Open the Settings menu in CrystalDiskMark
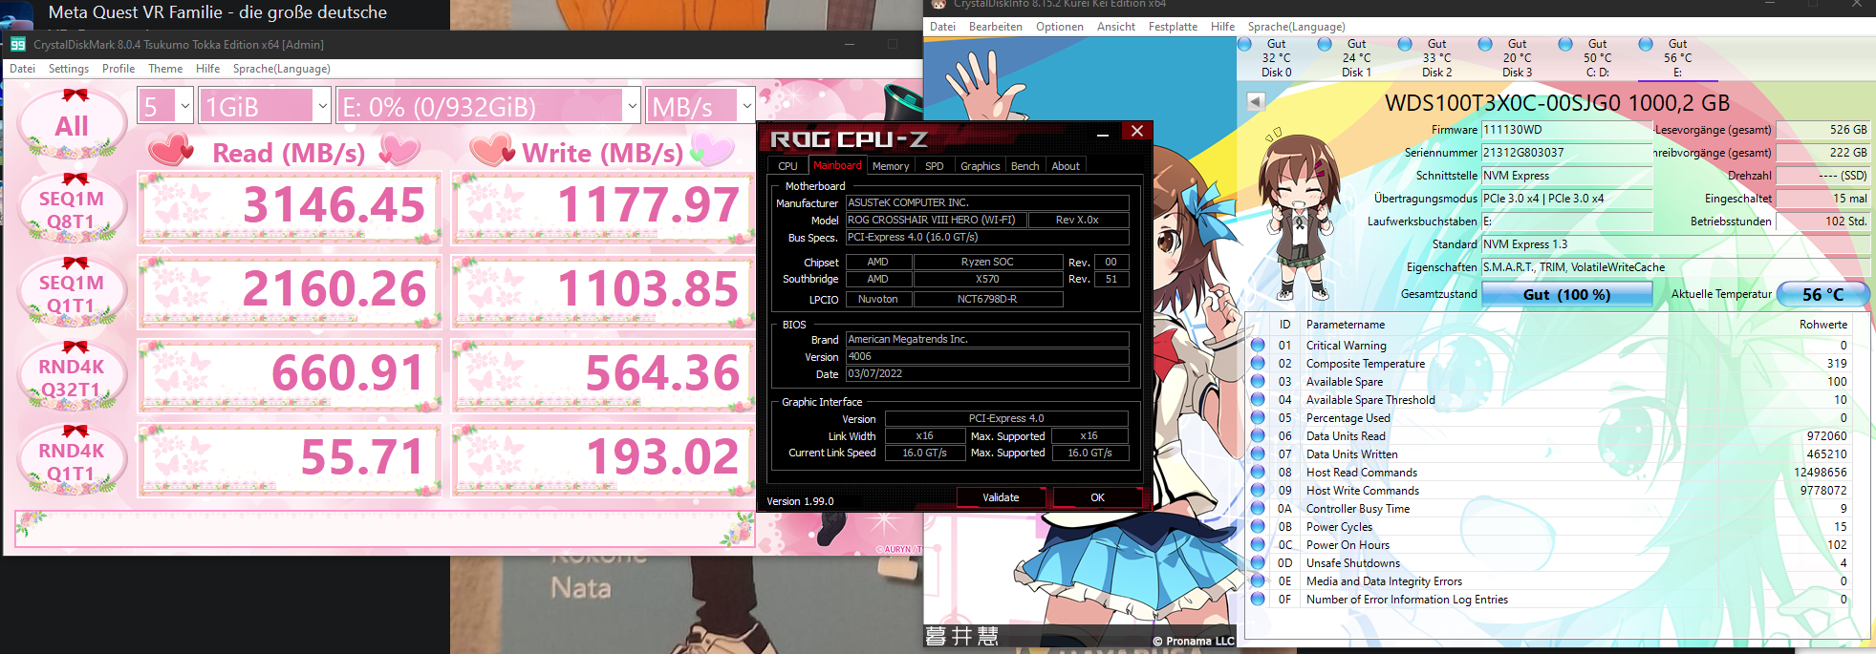Viewport: 1876px width, 654px height. (69, 69)
